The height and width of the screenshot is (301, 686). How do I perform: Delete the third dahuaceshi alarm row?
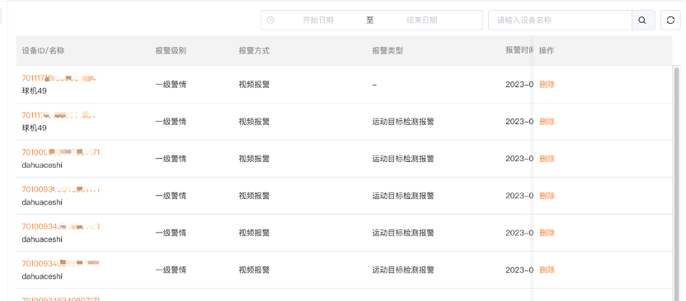tap(547, 233)
